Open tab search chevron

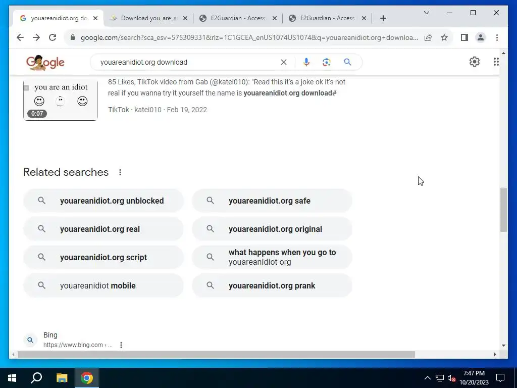[426, 13]
